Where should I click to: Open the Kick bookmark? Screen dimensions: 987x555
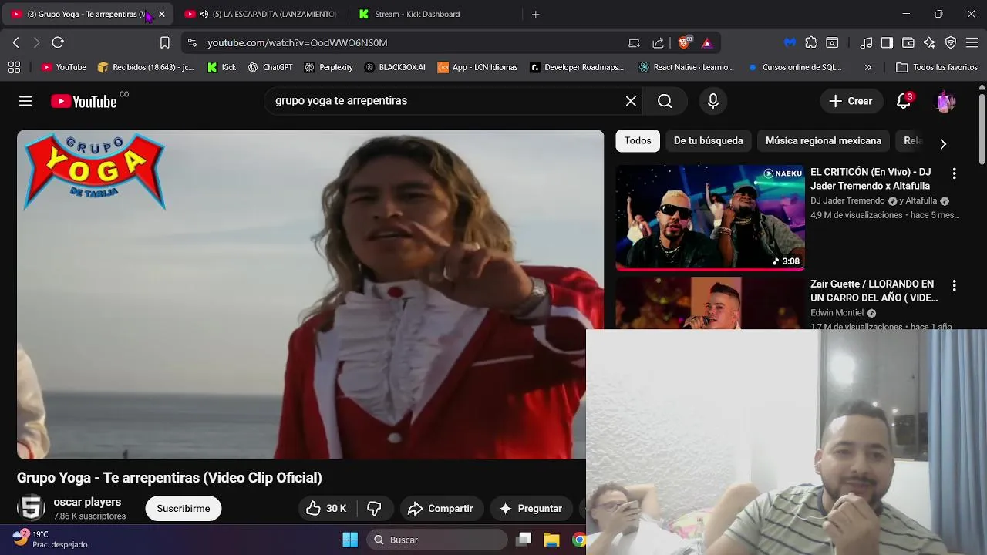pyautogui.click(x=221, y=67)
